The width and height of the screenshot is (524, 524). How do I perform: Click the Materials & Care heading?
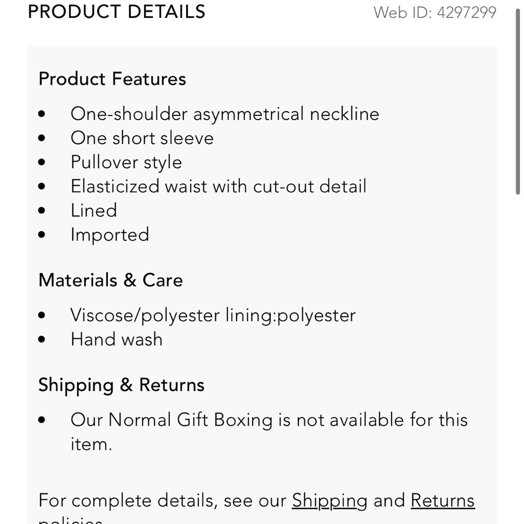click(111, 280)
